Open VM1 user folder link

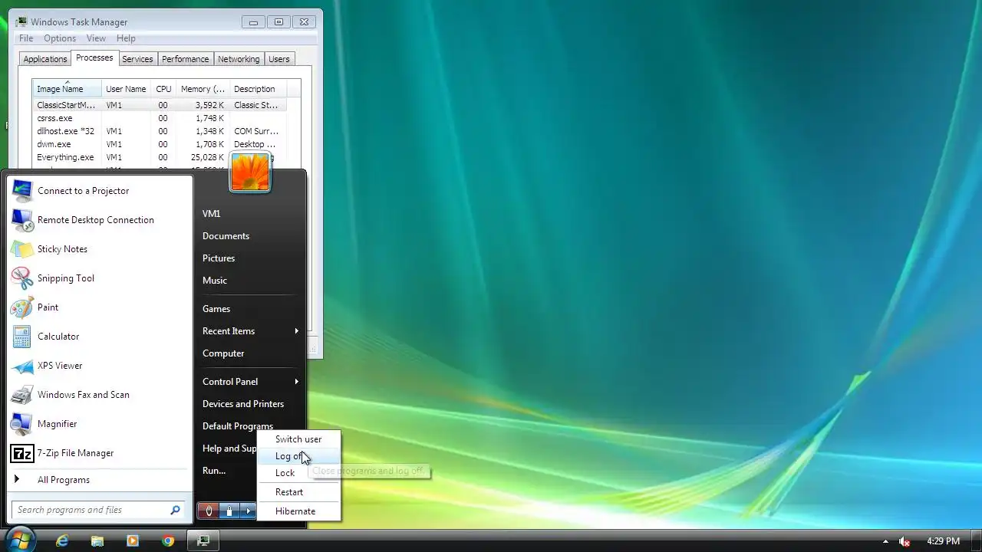(211, 214)
